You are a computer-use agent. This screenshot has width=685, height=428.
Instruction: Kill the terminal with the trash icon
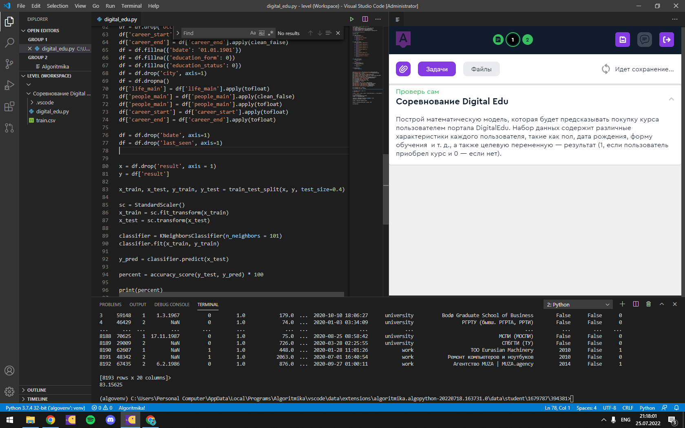click(x=648, y=304)
